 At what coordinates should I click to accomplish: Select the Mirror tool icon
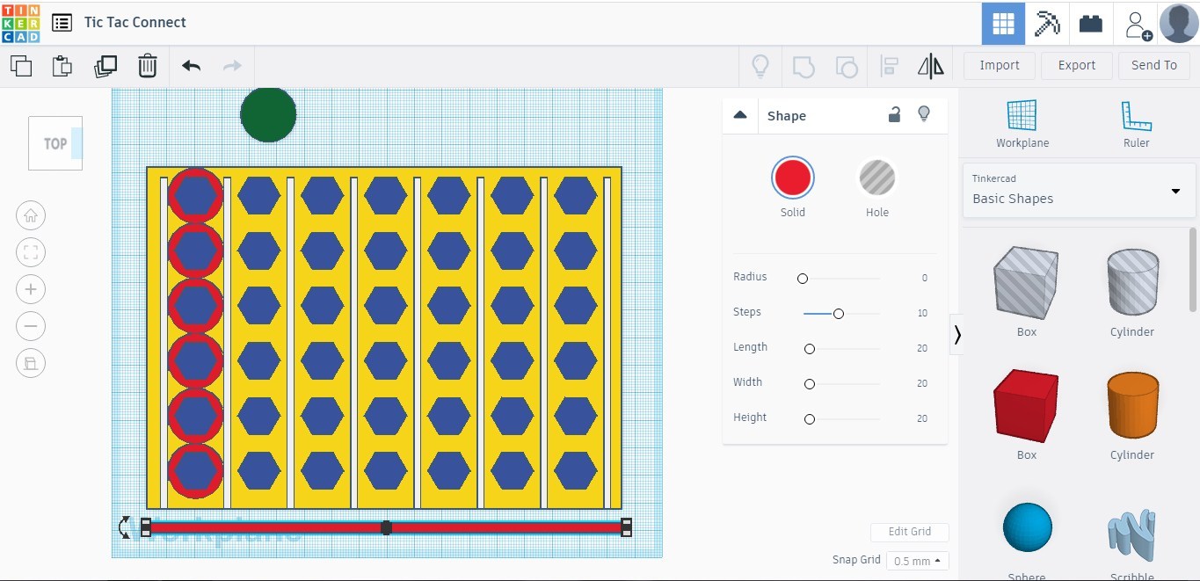[x=930, y=66]
